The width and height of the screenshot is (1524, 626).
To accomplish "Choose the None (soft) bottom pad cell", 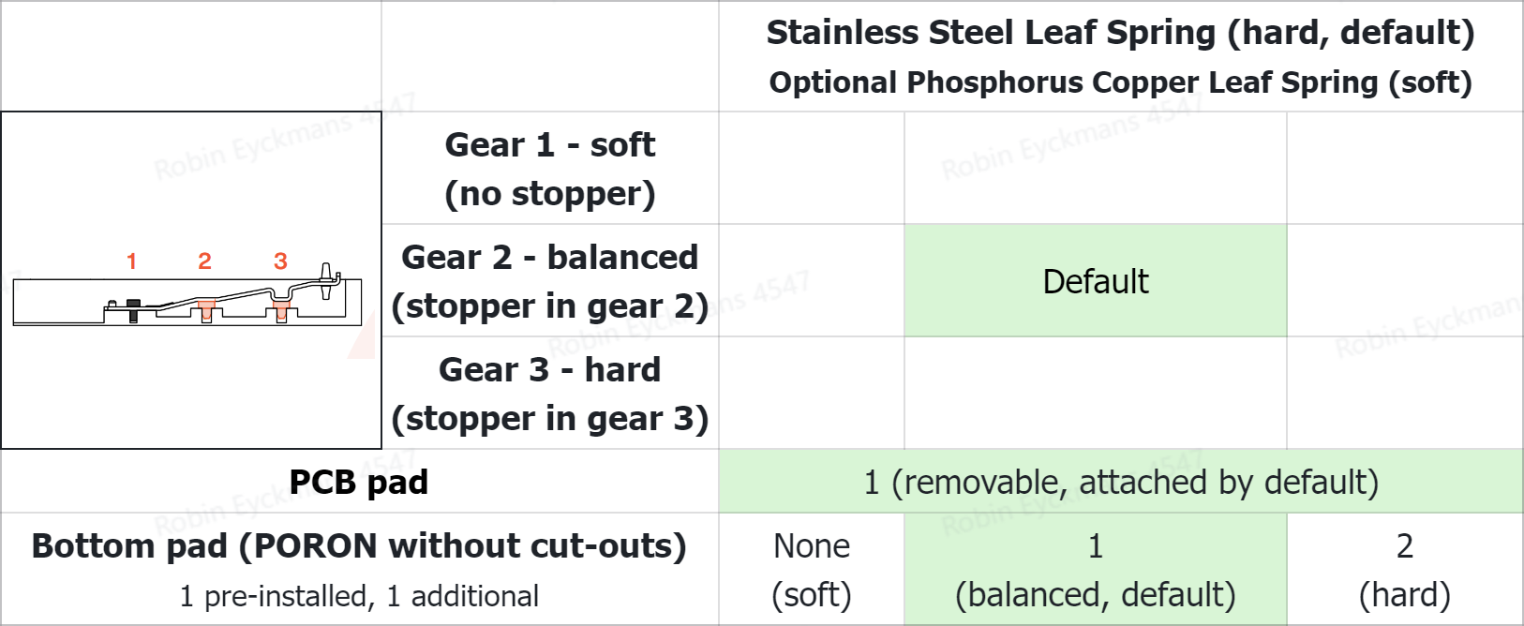I will pyautogui.click(x=812, y=570).
